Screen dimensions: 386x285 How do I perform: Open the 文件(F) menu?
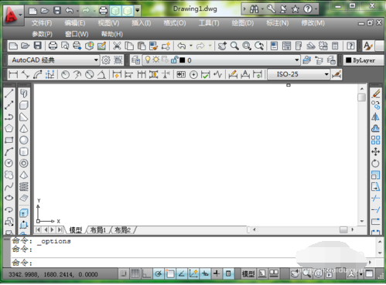point(42,23)
